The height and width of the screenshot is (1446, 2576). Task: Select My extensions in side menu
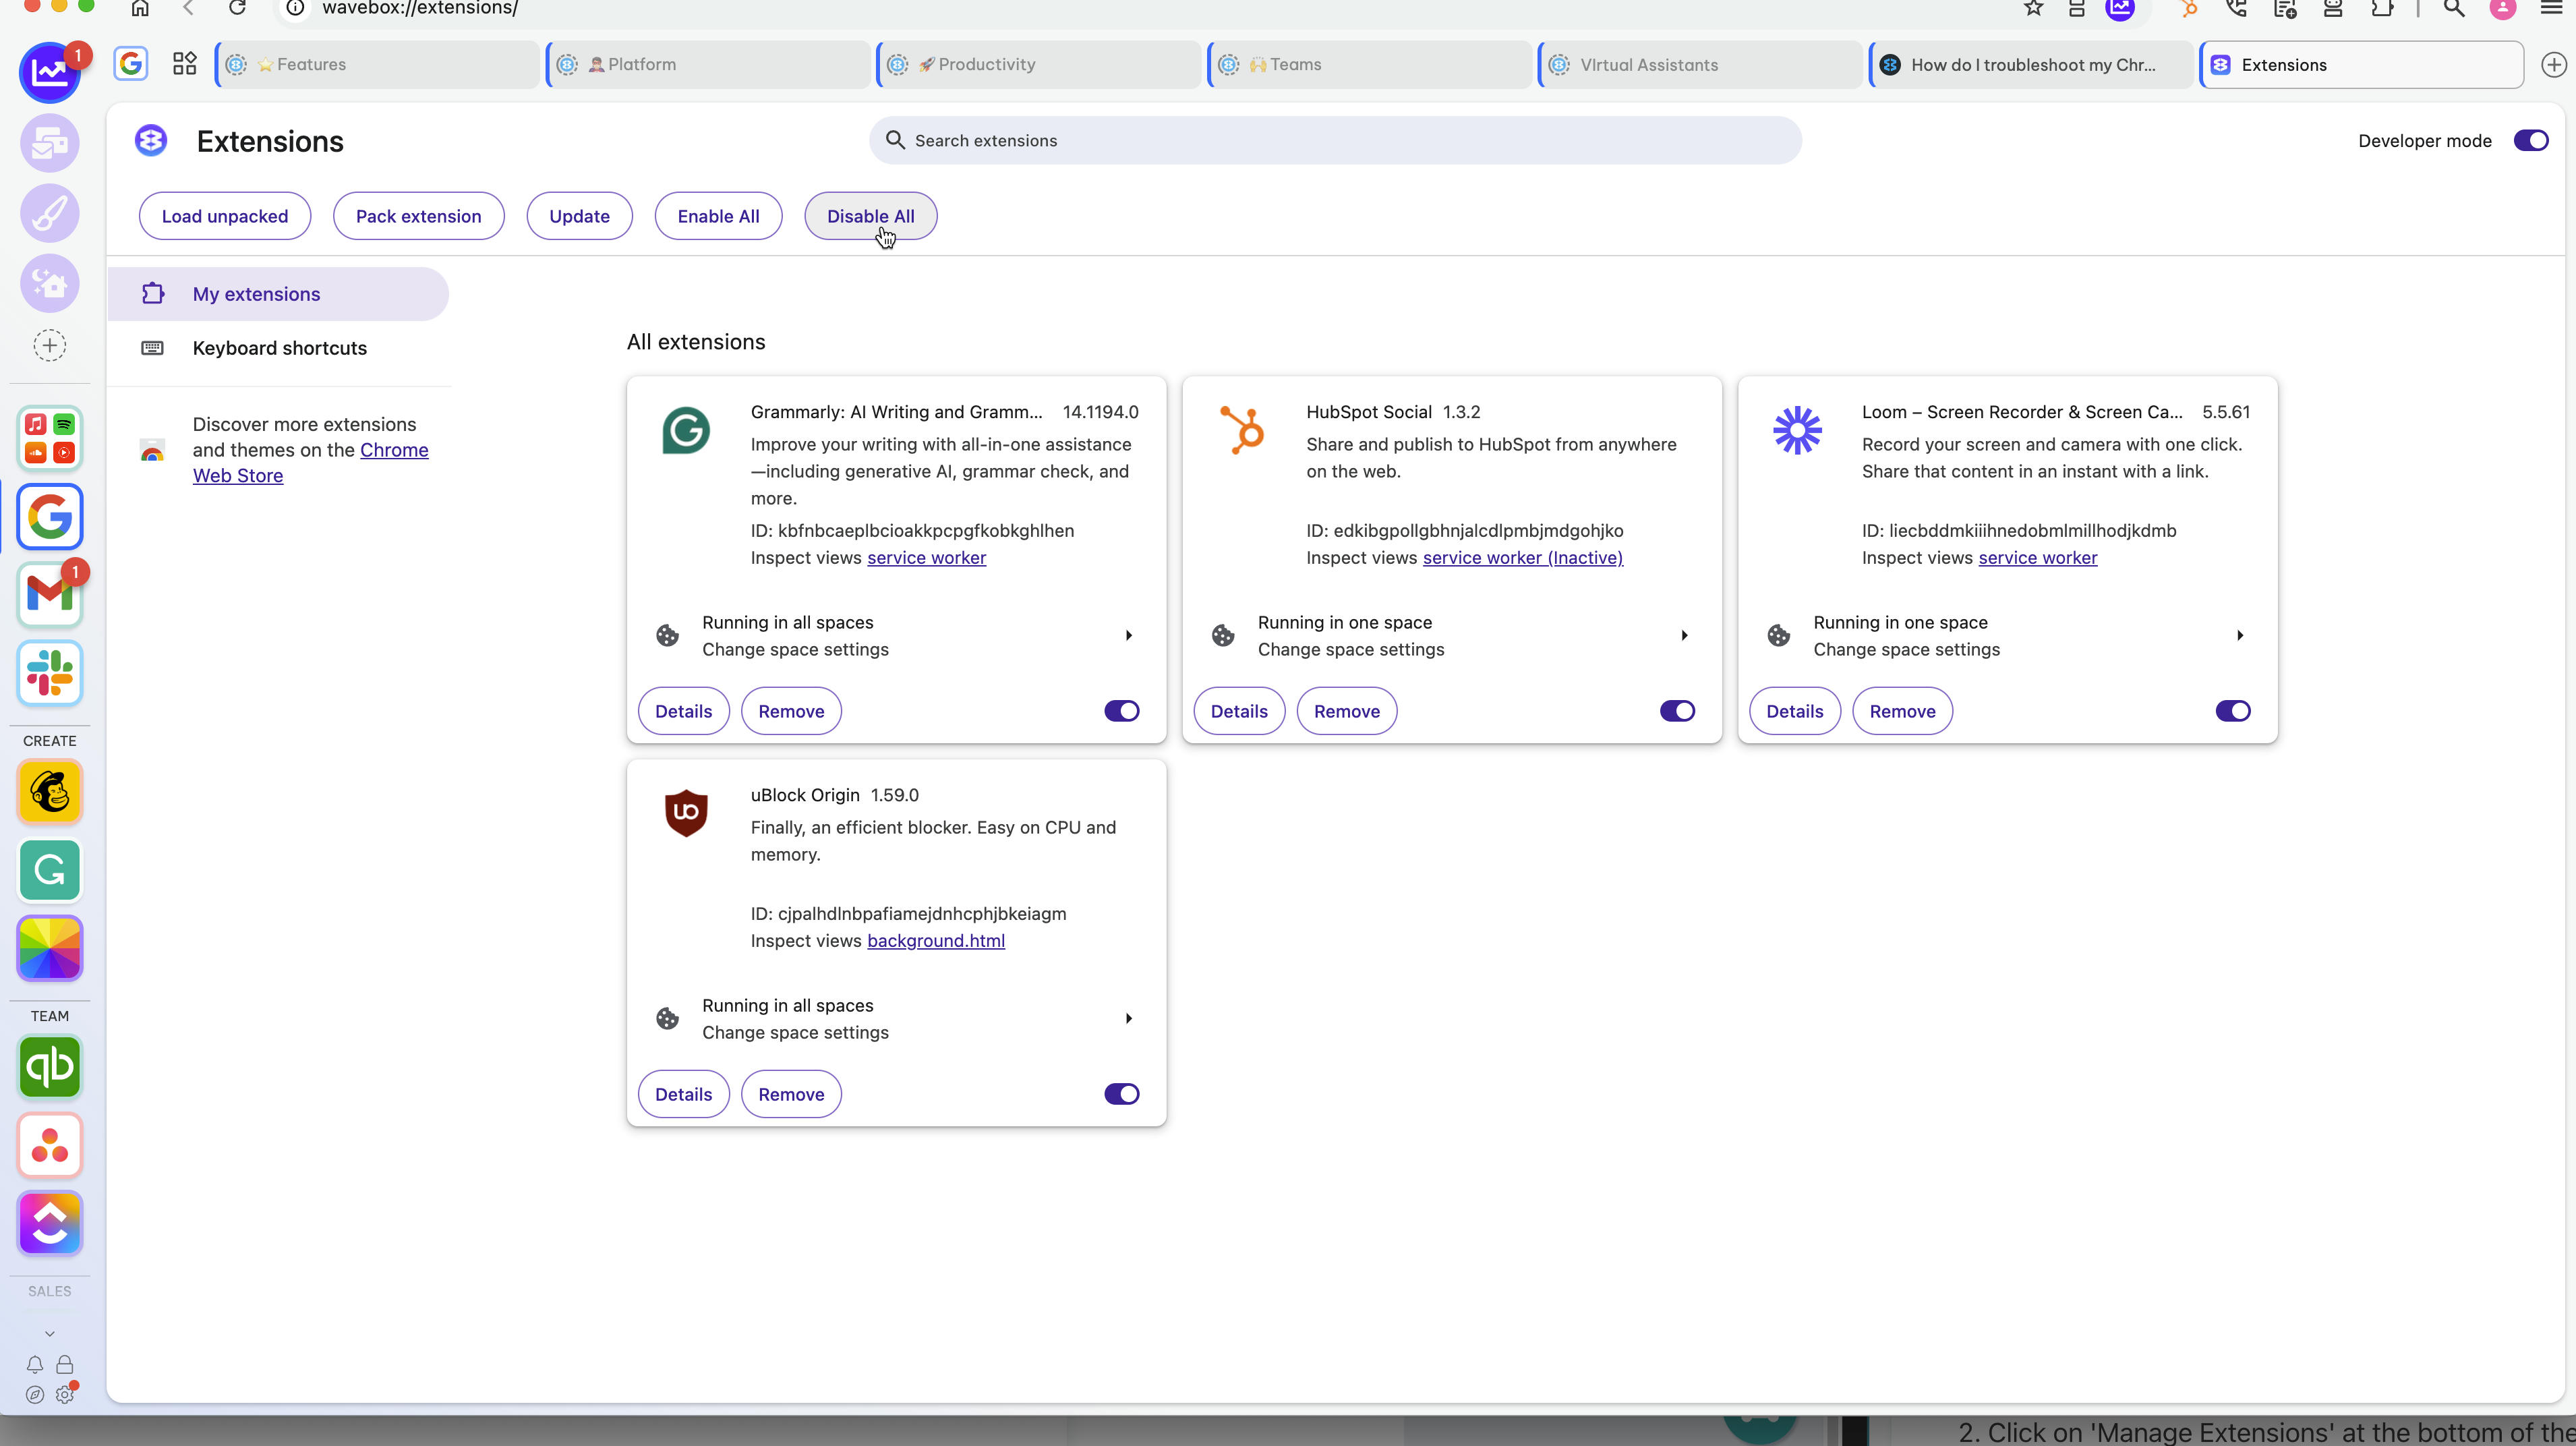coord(278,294)
